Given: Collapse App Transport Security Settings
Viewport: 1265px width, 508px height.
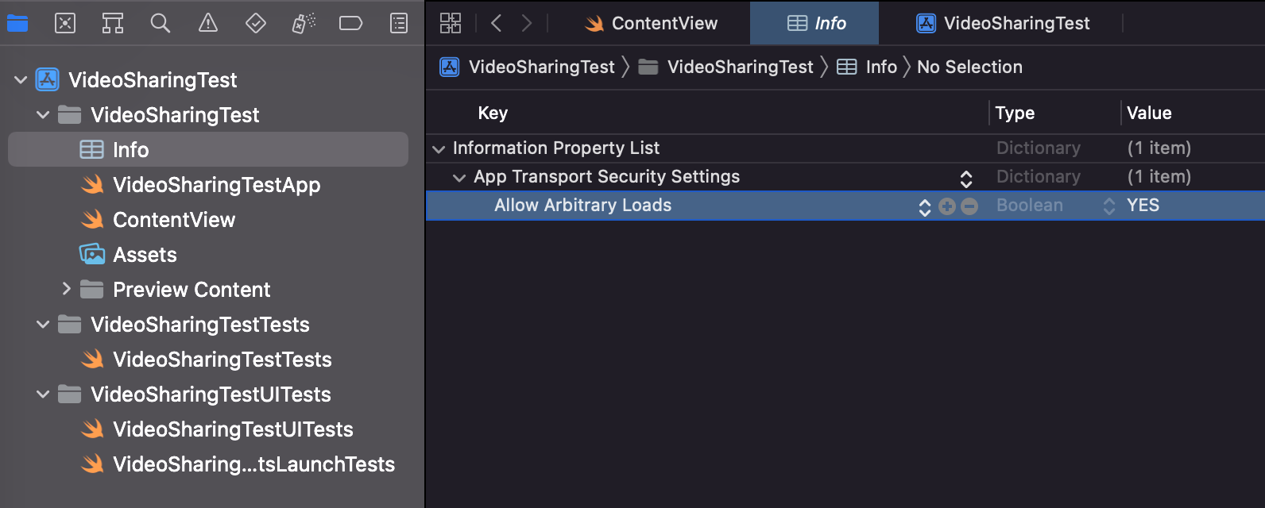Looking at the screenshot, I should (x=459, y=177).
